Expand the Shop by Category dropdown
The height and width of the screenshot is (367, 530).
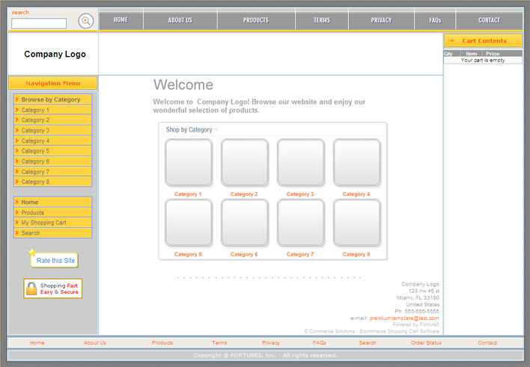coord(192,130)
